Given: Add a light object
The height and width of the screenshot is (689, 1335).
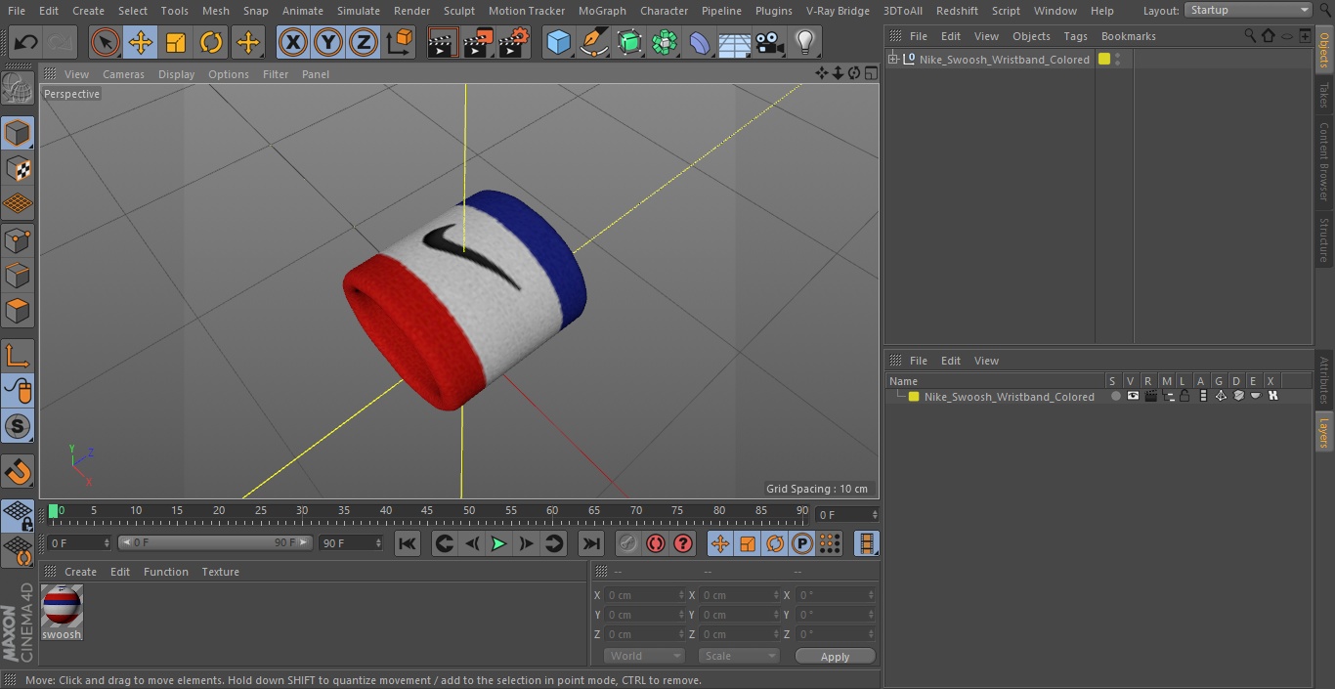Looking at the screenshot, I should [x=804, y=43].
